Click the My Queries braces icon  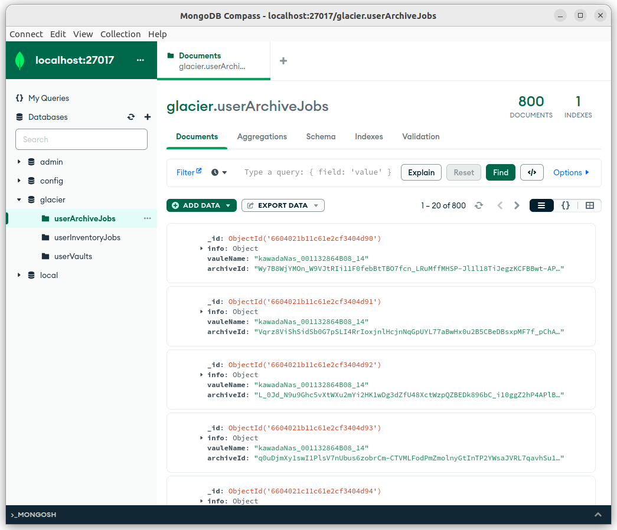pos(19,98)
